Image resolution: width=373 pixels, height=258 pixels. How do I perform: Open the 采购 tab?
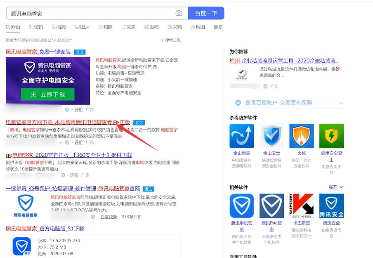pyautogui.click(x=175, y=27)
